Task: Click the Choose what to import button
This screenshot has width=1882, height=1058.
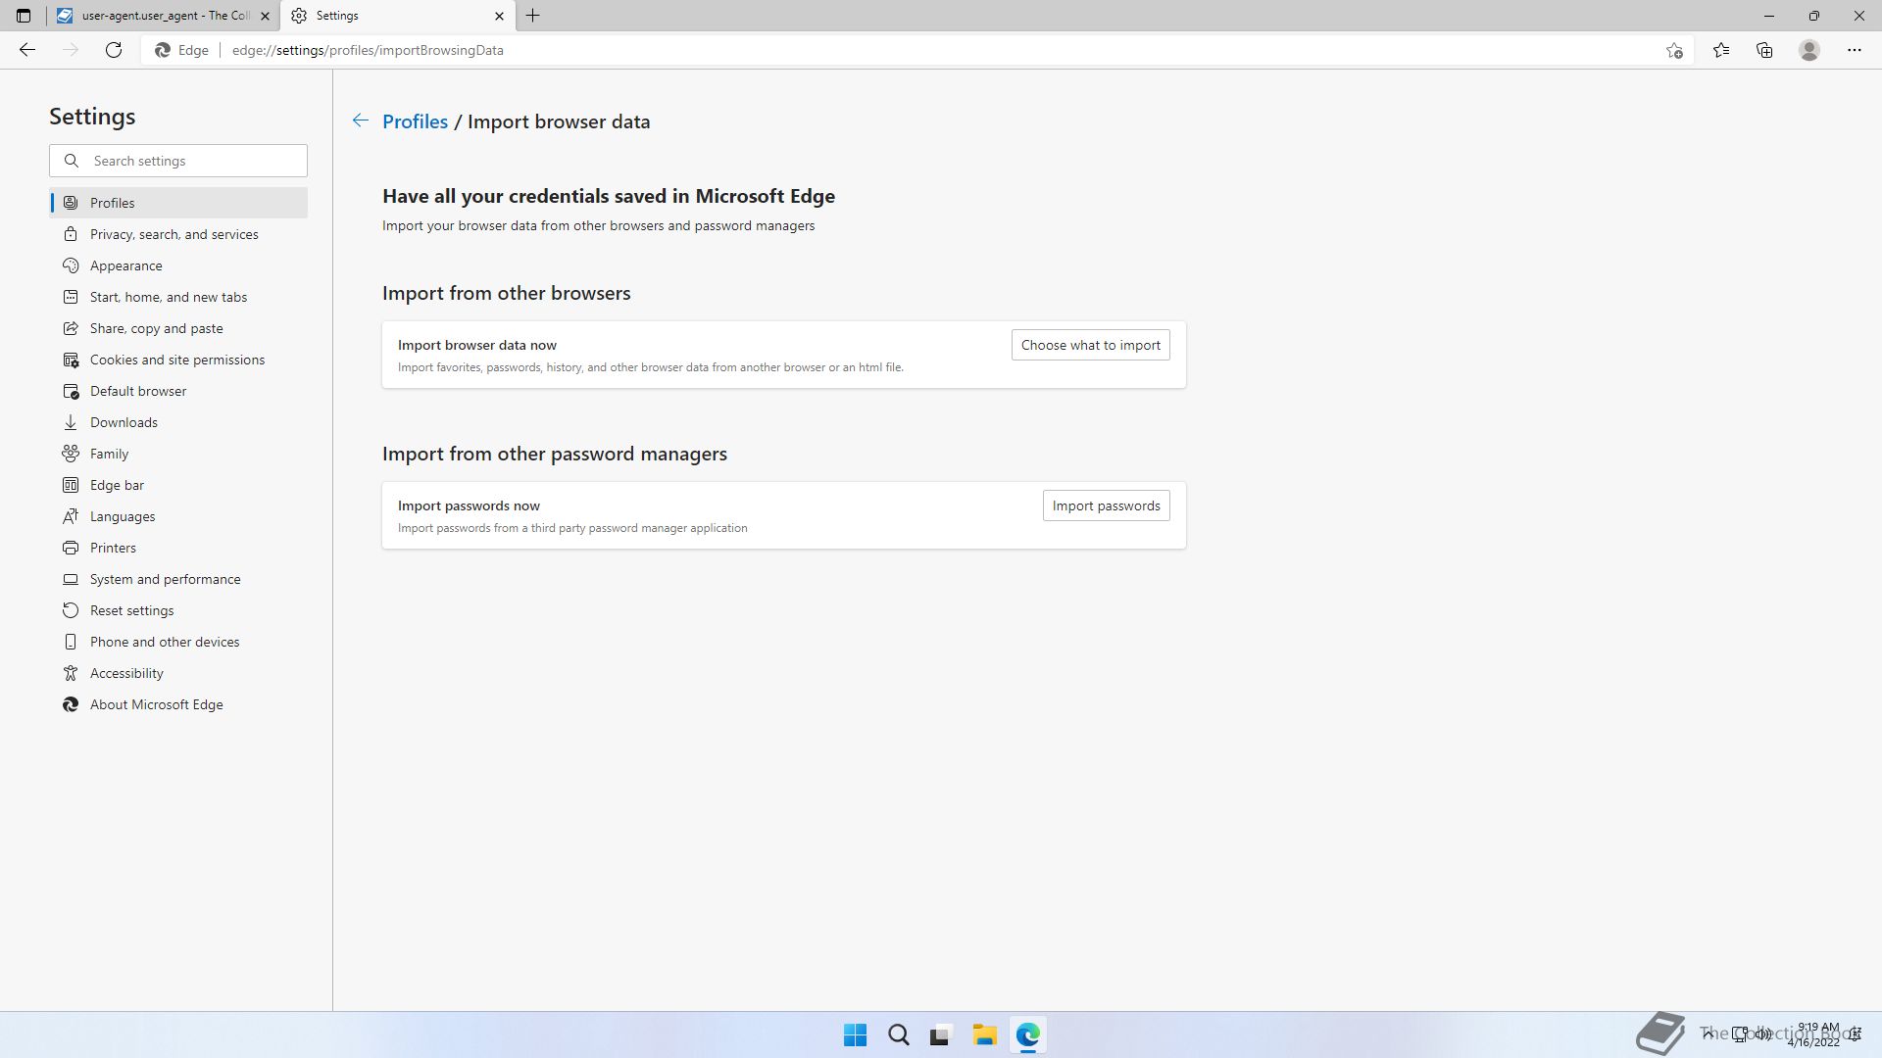Action: click(1090, 345)
